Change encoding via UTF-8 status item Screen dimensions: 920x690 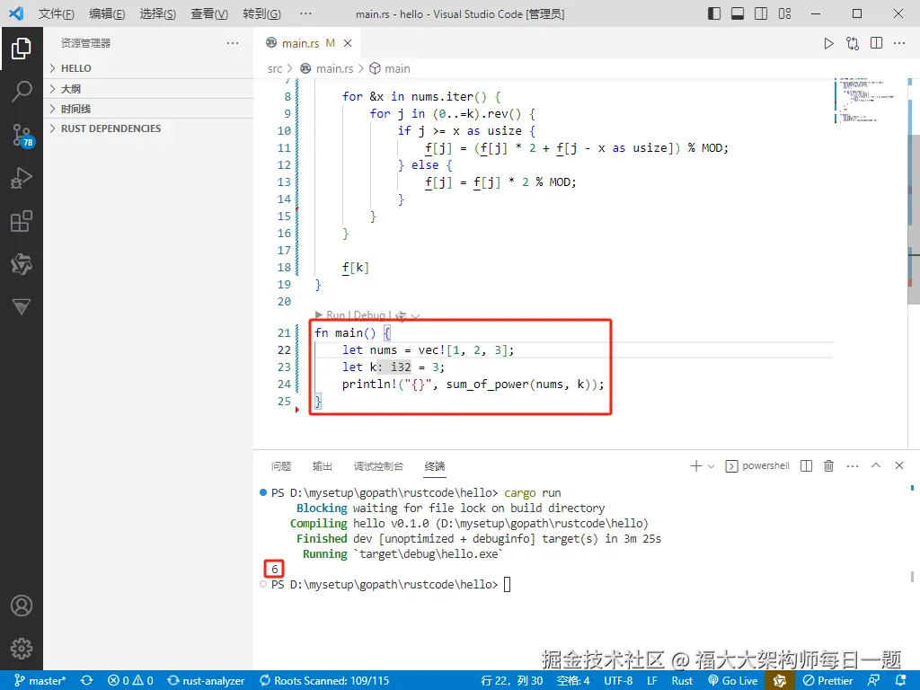618,681
